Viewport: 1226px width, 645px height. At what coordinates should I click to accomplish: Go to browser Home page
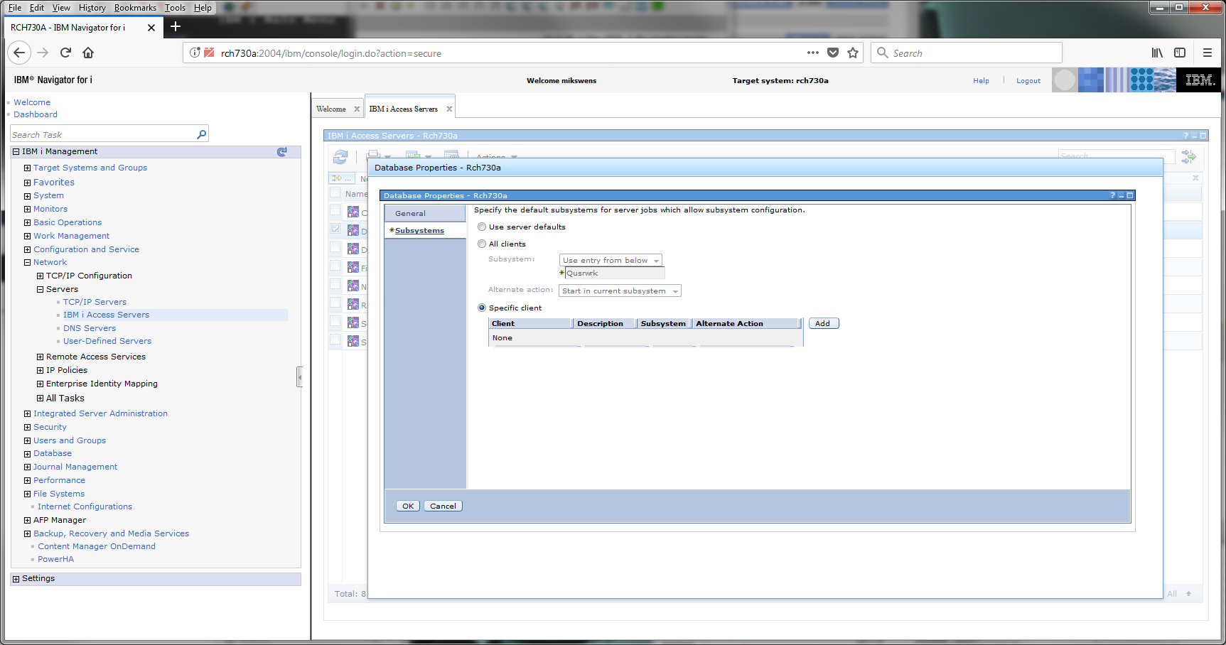coord(88,53)
